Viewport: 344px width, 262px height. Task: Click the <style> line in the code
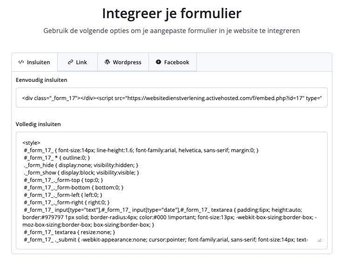(x=31, y=142)
